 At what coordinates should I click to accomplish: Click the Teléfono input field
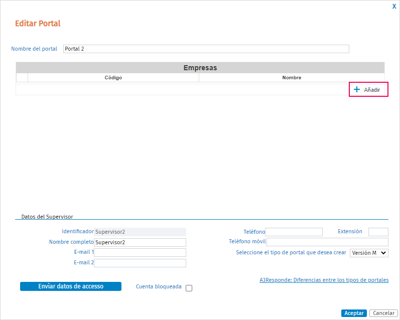point(294,232)
